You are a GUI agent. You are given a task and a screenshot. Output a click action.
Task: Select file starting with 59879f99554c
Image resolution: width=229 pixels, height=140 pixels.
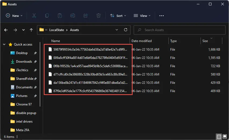point(90,50)
